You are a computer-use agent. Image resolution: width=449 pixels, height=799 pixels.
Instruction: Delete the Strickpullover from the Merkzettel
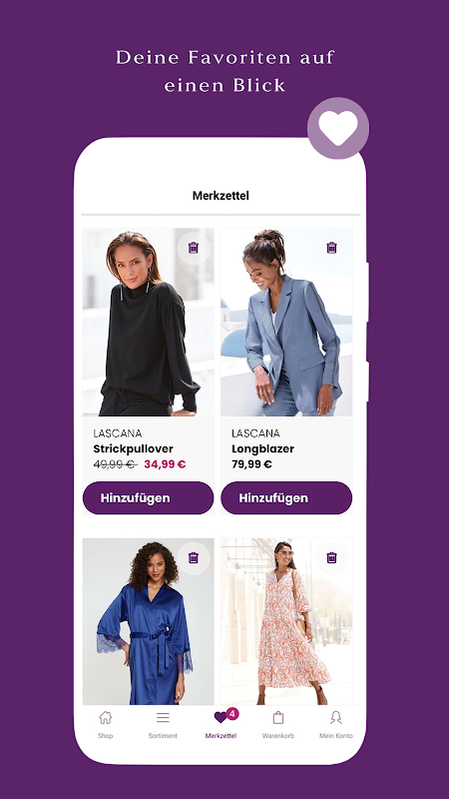[194, 248]
